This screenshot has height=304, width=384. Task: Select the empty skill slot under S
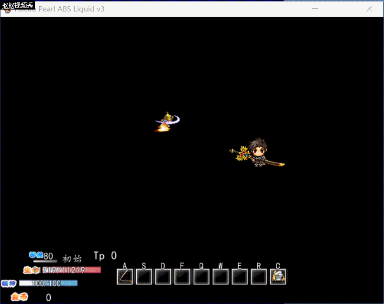pos(144,277)
